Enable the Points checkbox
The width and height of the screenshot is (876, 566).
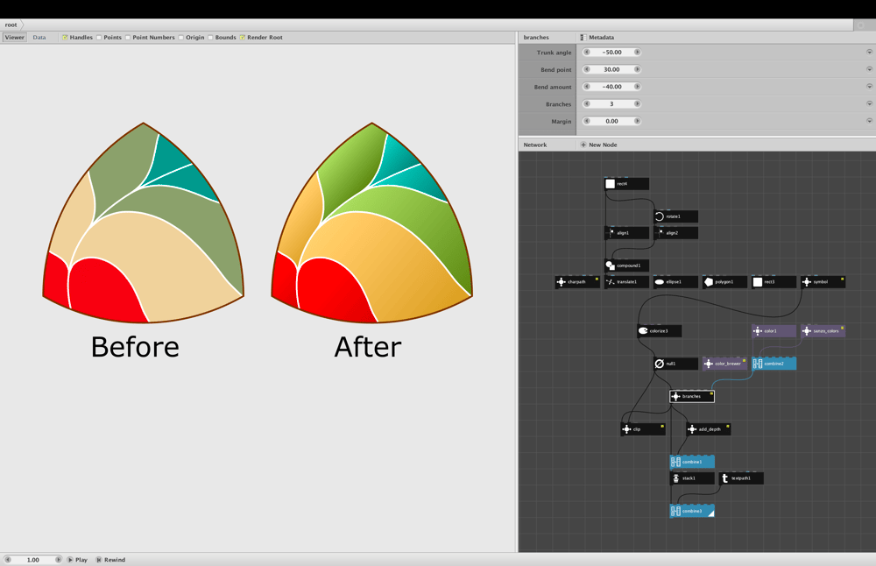[x=99, y=38]
